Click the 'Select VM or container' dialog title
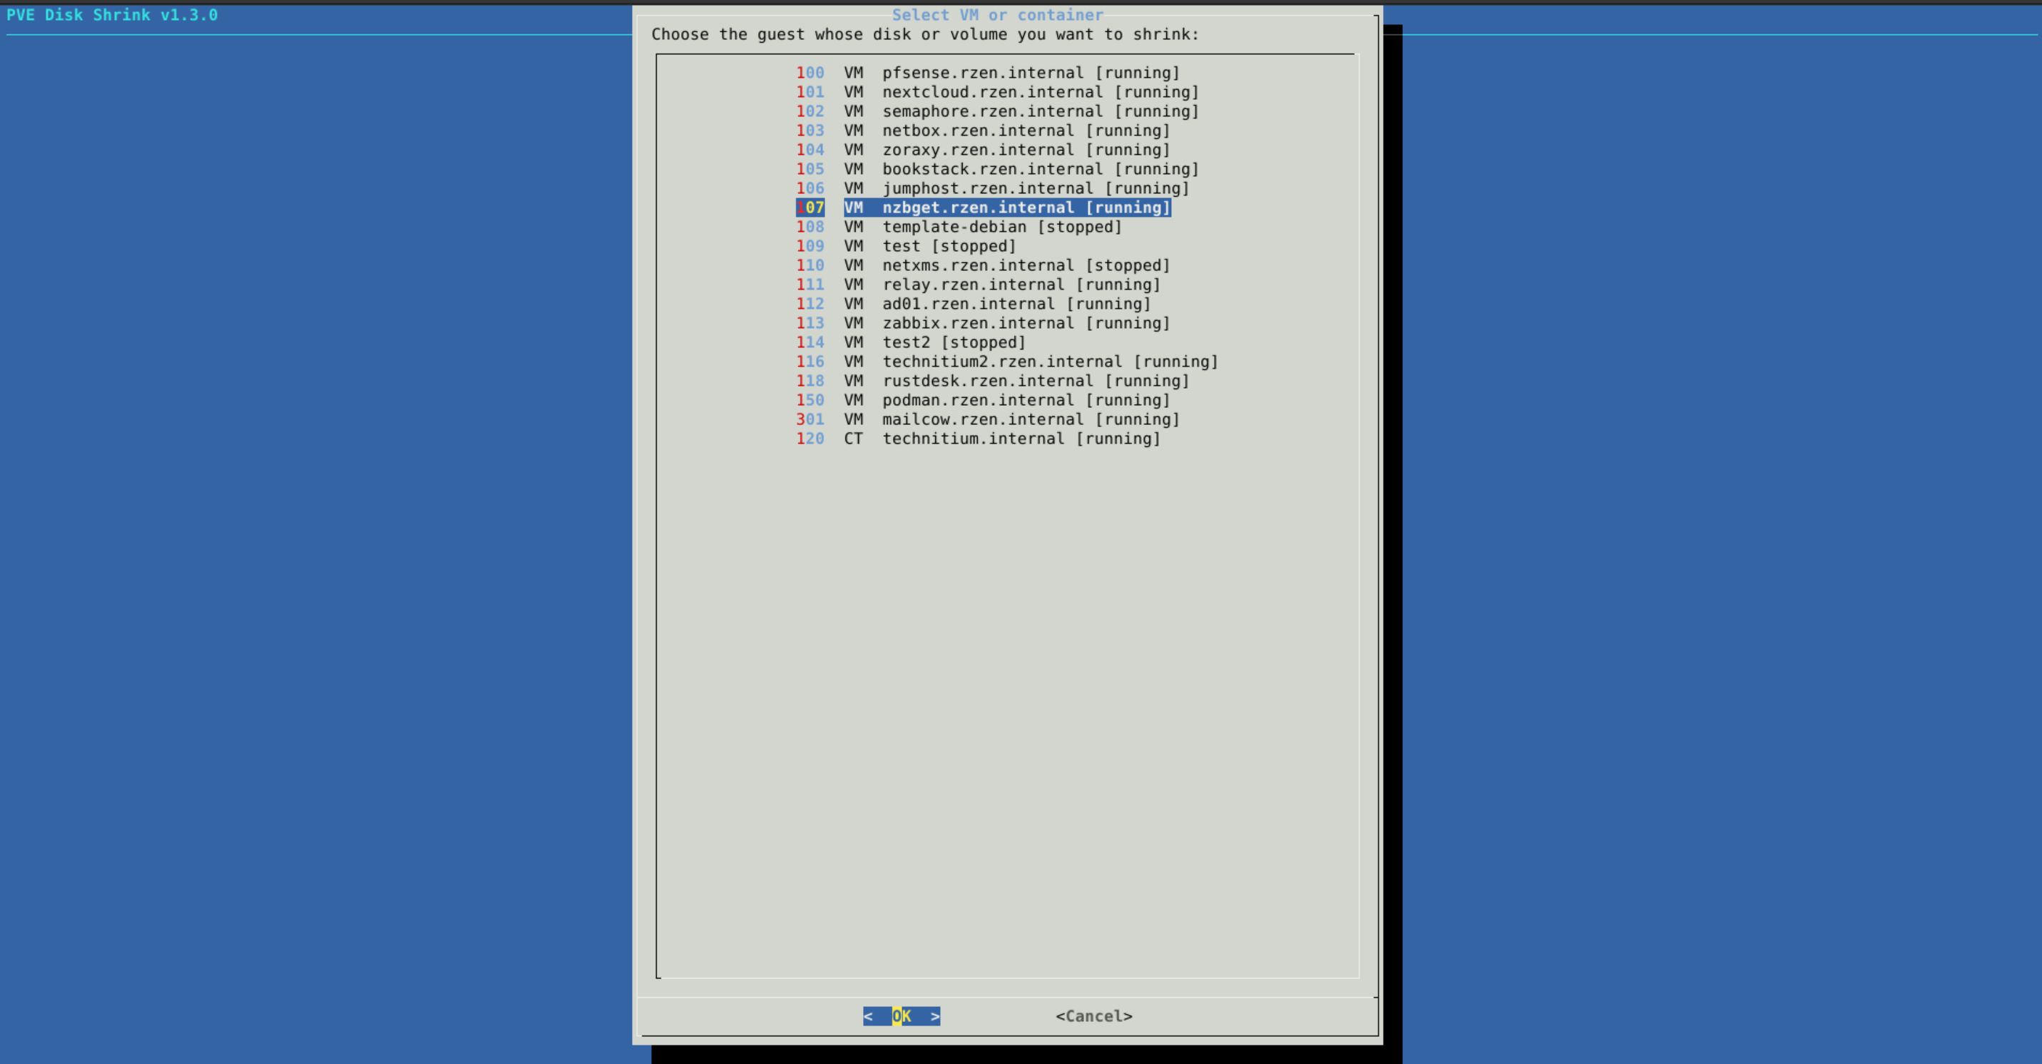This screenshot has height=1064, width=2042. (997, 15)
